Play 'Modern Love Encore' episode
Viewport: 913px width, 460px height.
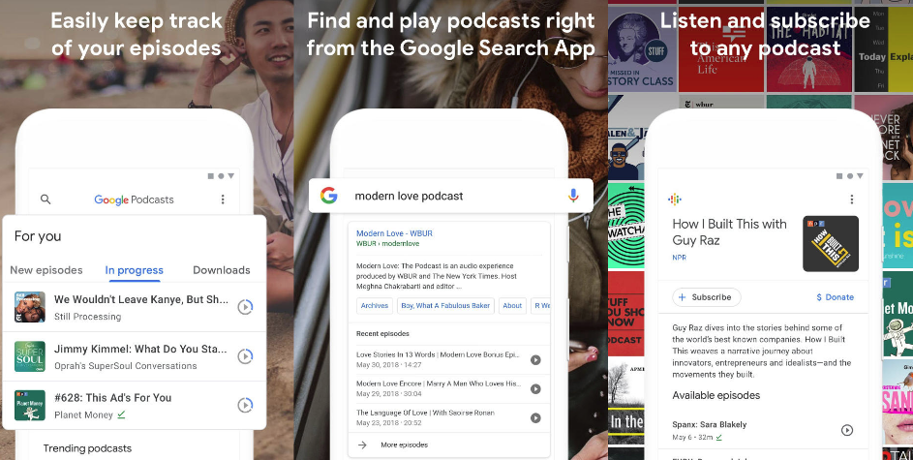point(535,389)
